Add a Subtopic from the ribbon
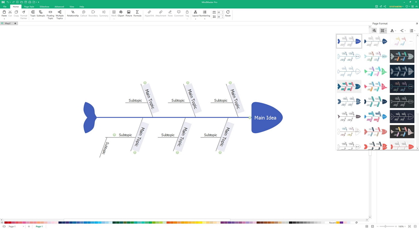 pyautogui.click(x=41, y=13)
